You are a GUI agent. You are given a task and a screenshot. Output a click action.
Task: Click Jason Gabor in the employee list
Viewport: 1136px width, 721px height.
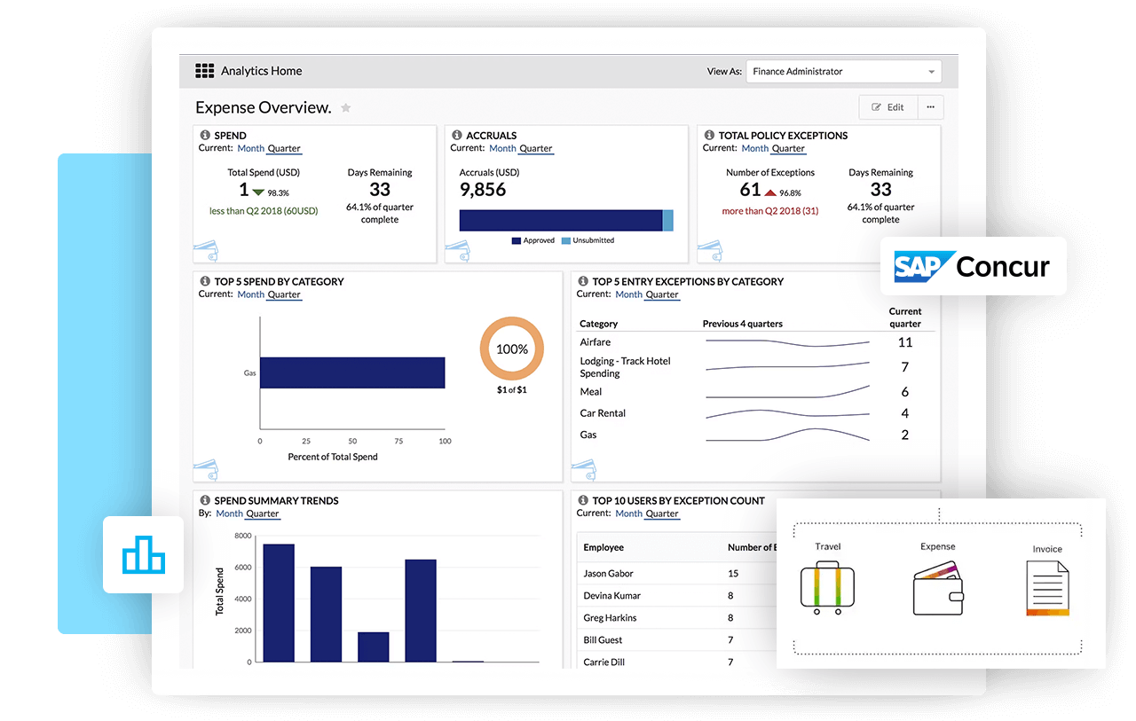click(608, 574)
